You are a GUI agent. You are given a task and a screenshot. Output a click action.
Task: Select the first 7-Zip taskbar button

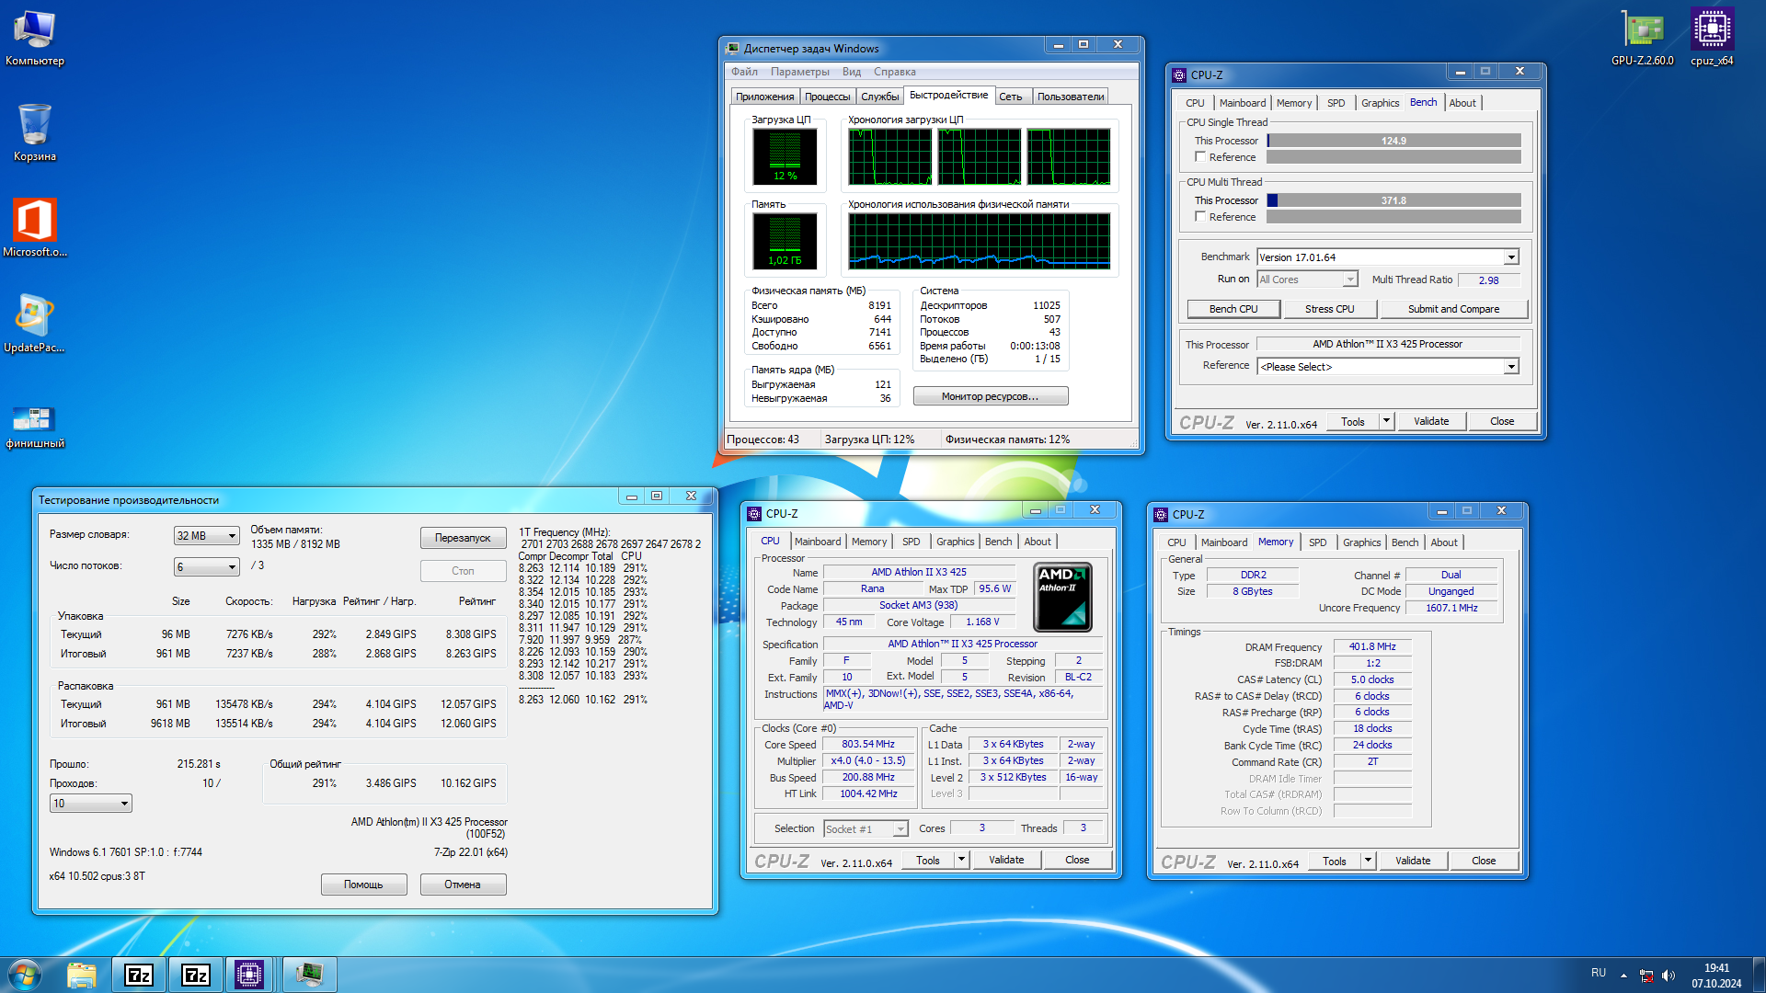pyautogui.click(x=139, y=975)
